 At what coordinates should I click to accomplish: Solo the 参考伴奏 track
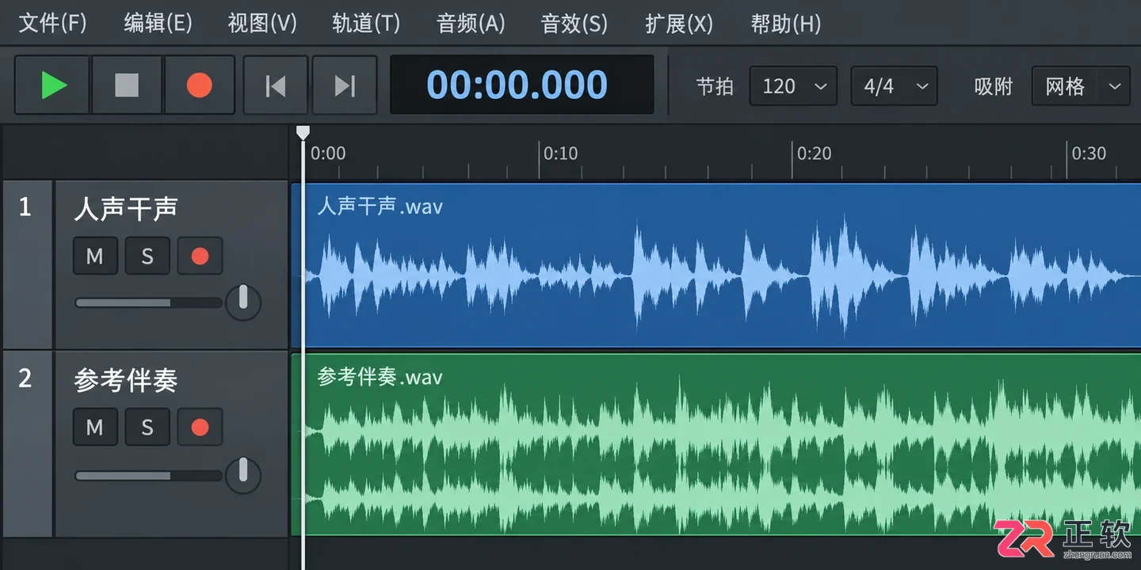pyautogui.click(x=147, y=427)
